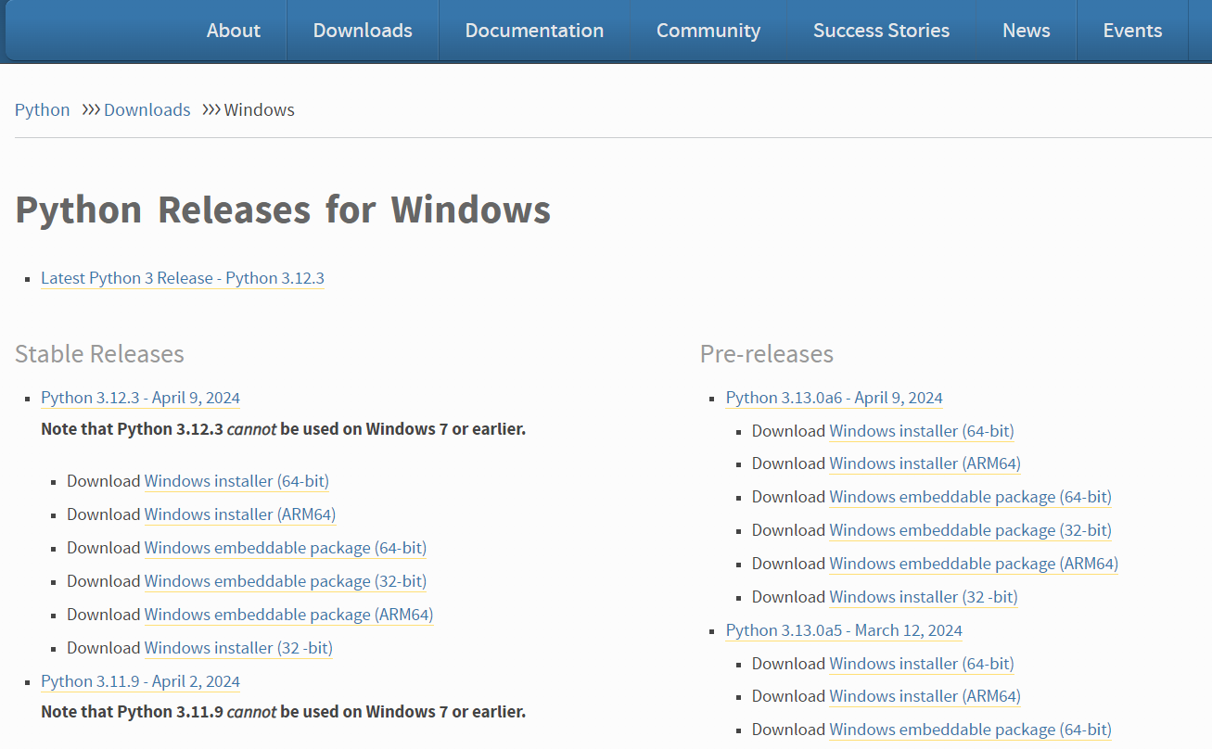Screen dimensions: 1212x749
Task: Go to Python breadcrumb link
Action: [x=43, y=109]
